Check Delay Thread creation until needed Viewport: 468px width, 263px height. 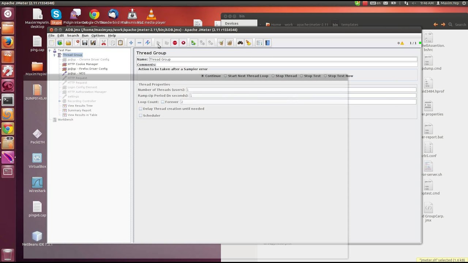pyautogui.click(x=140, y=109)
